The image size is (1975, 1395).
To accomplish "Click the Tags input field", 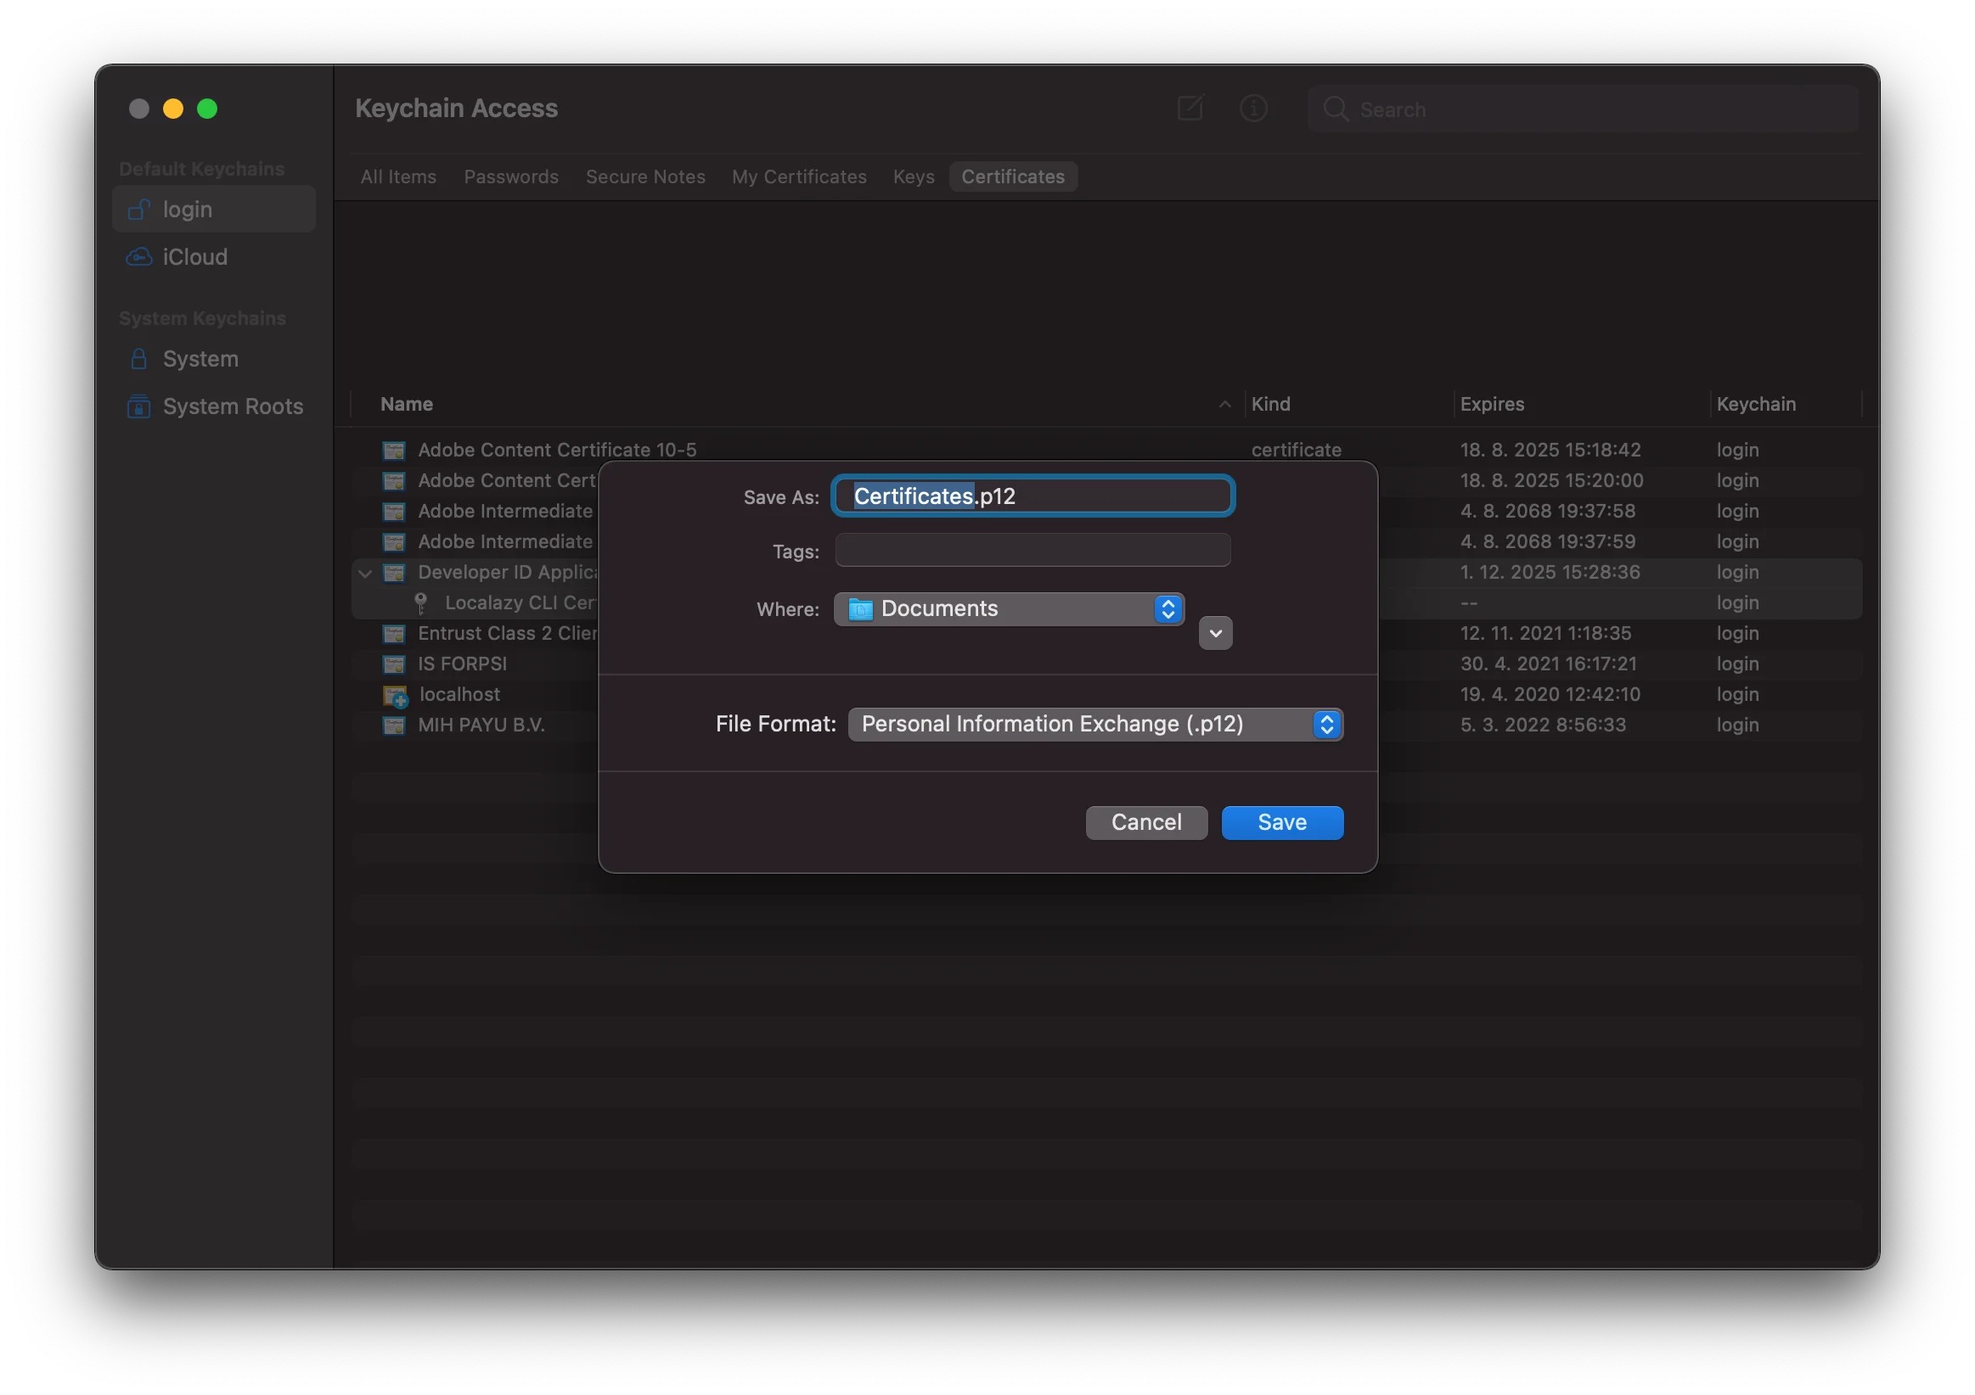I will coord(1033,551).
